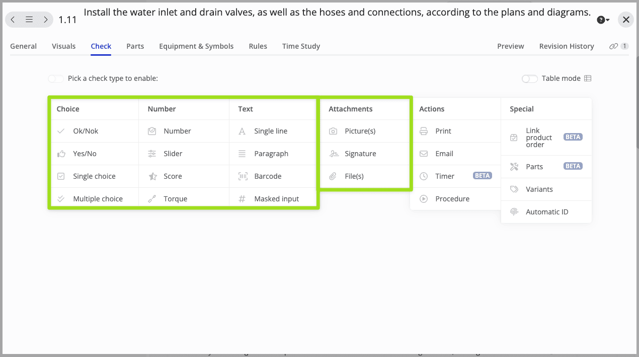Switch to the Visuals tab

63,46
